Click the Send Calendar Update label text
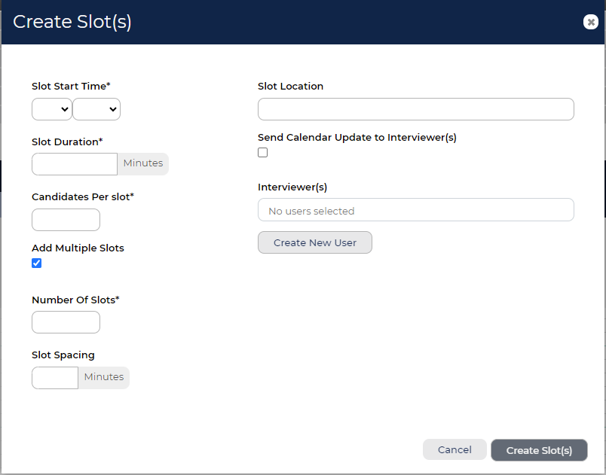 357,138
